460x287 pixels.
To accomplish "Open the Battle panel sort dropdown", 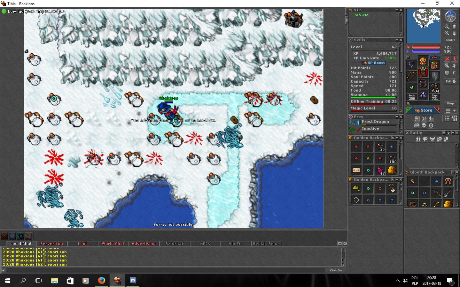I will click(x=448, y=132).
